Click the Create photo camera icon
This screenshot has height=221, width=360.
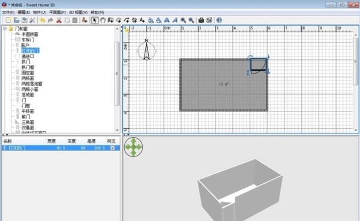point(201,20)
